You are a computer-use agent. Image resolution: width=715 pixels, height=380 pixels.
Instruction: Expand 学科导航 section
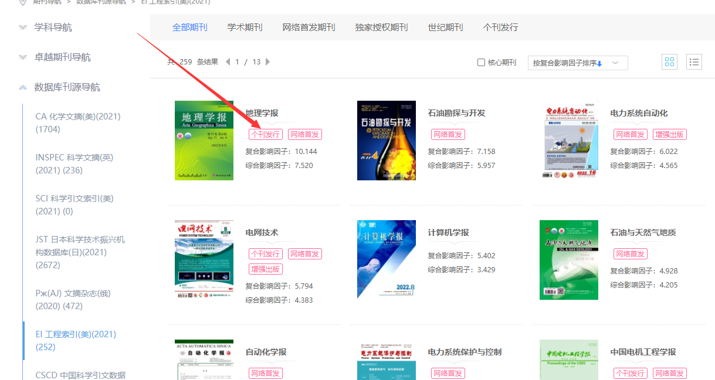click(x=53, y=28)
